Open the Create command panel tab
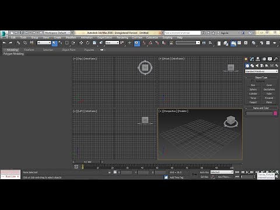Screen dimensions: 280x210 [x=246, y=59]
